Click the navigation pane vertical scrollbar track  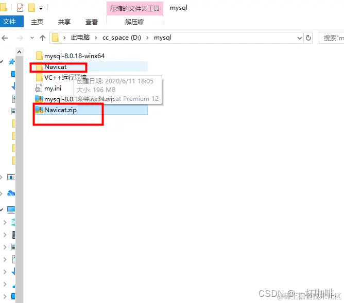coord(19,180)
